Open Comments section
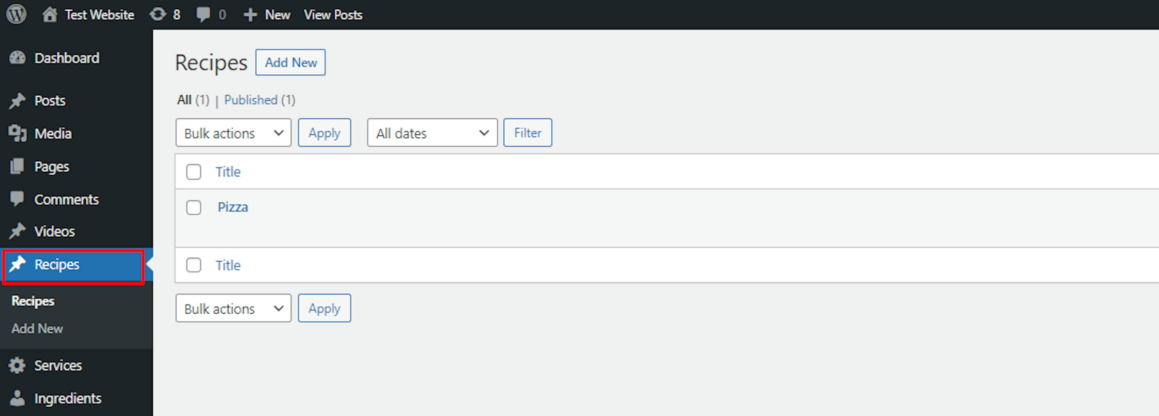 [66, 199]
